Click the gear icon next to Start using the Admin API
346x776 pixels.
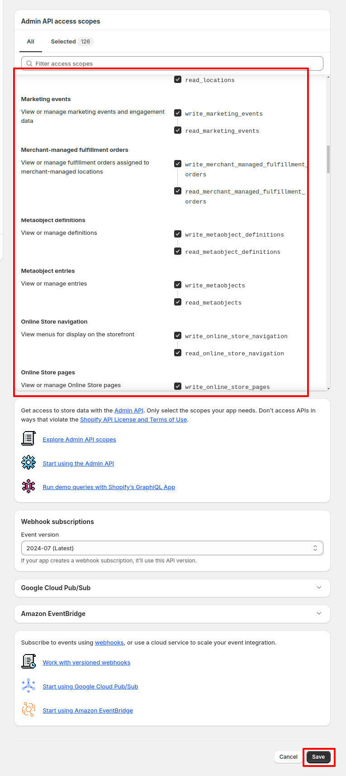(28, 463)
